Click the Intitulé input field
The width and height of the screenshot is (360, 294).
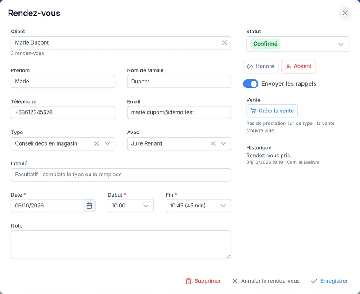(121, 175)
